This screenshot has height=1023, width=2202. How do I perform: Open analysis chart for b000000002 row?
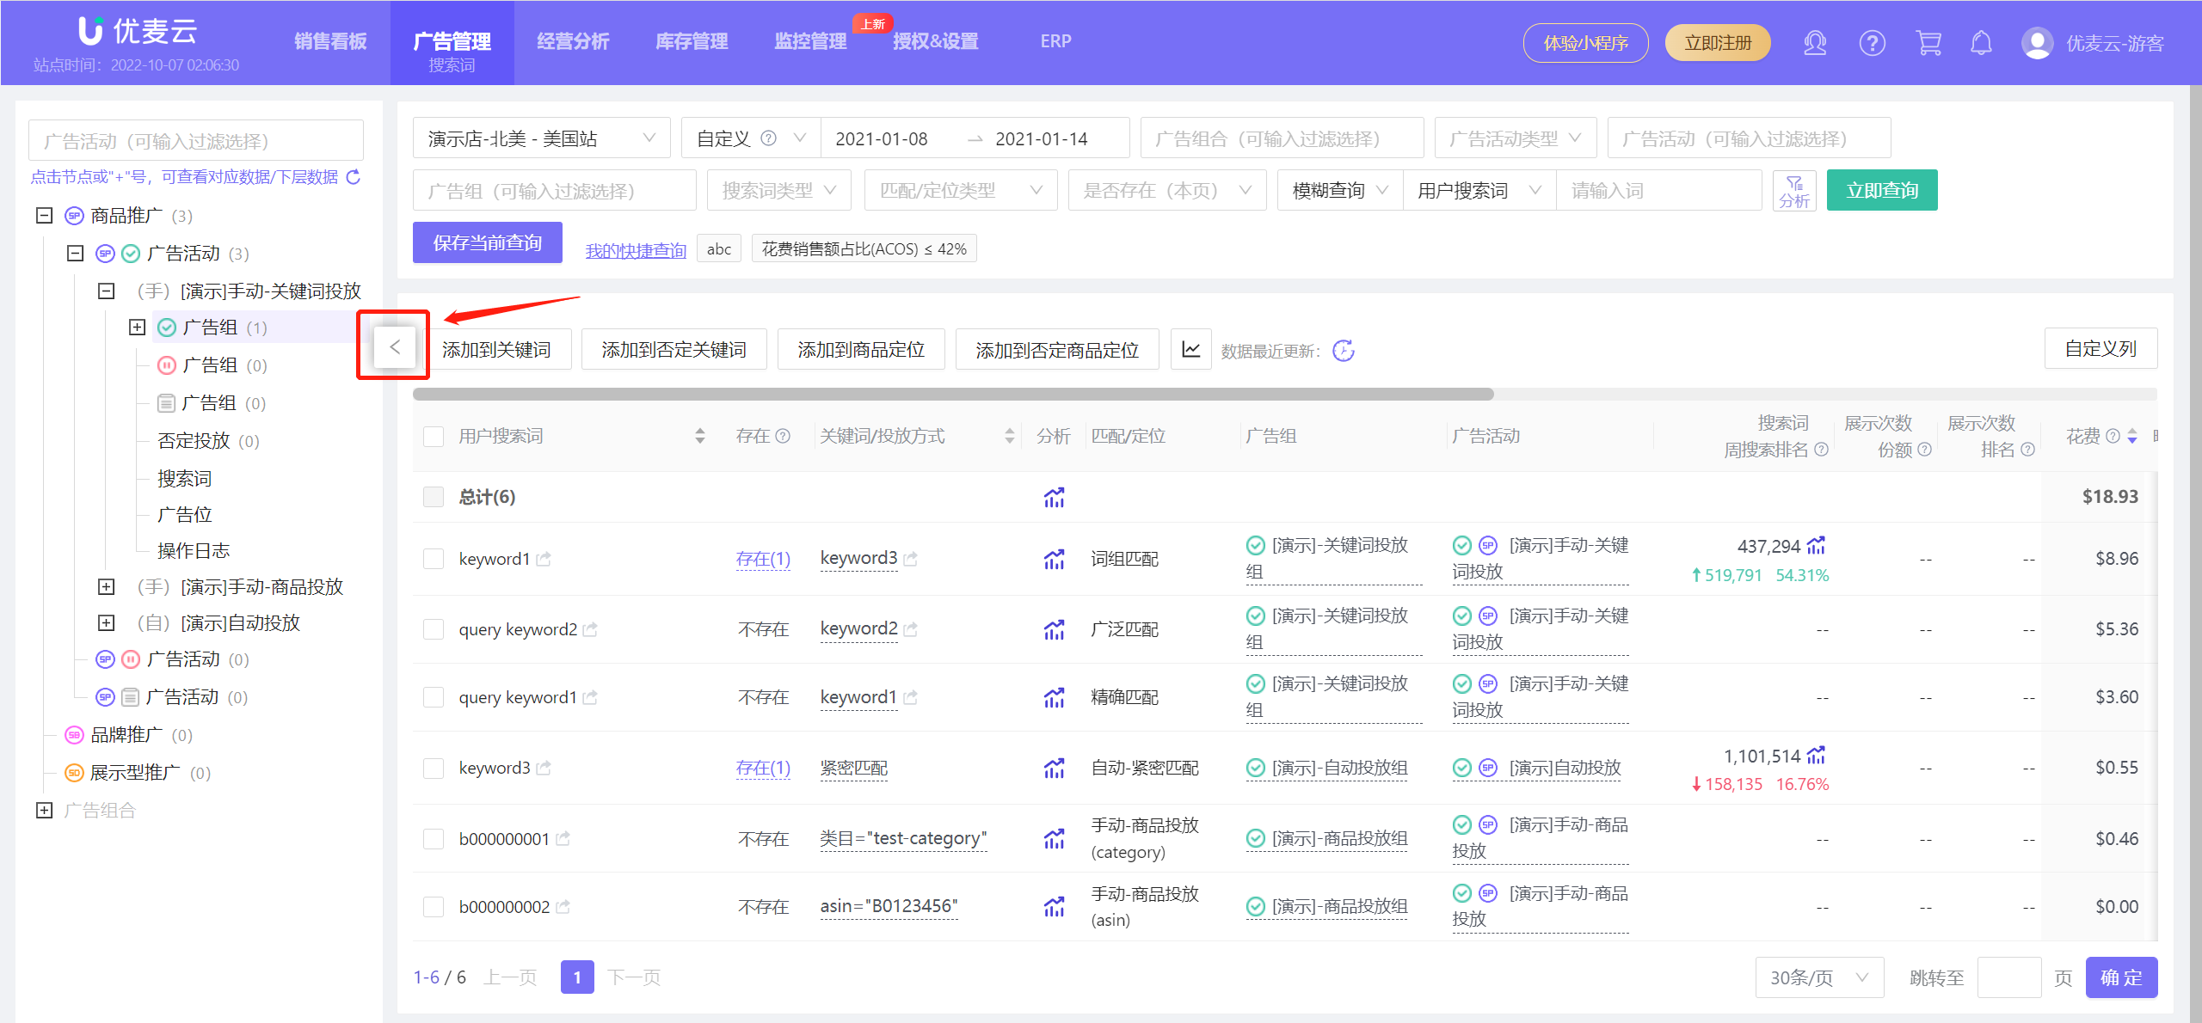[x=1054, y=907]
